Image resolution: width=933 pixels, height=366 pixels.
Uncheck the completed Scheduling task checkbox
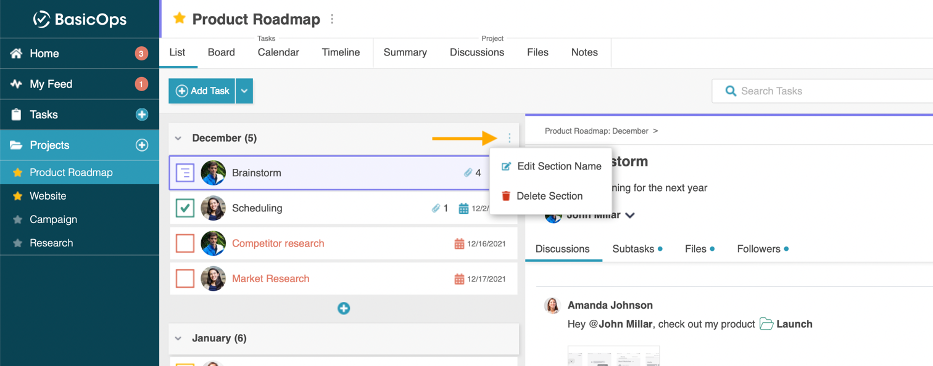185,208
